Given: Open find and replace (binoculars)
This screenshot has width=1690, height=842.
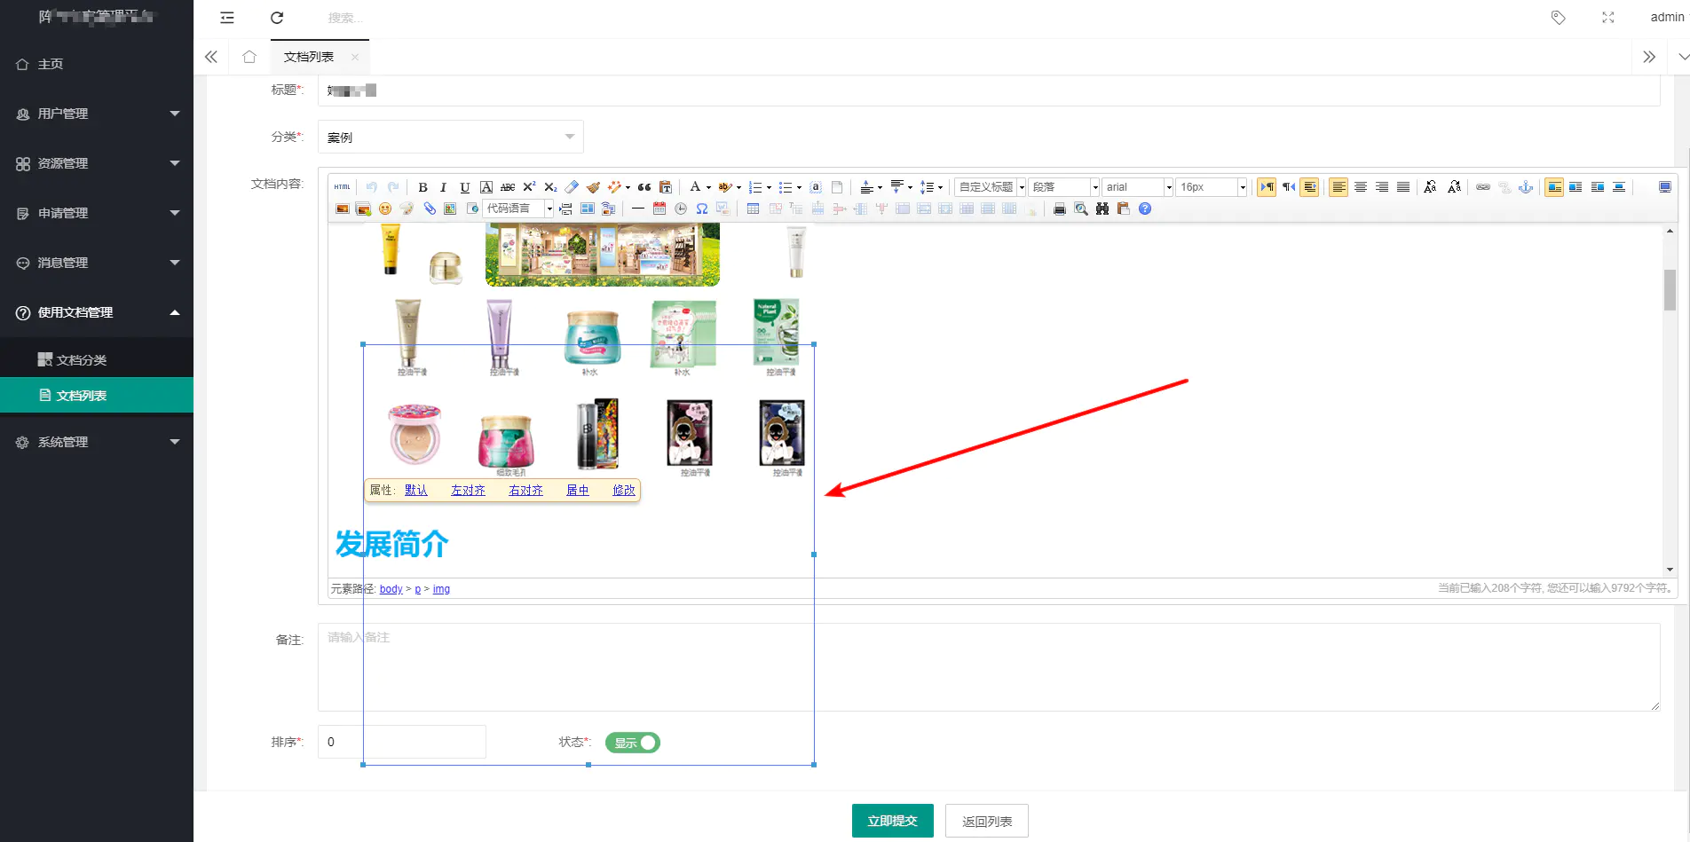Looking at the screenshot, I should [x=1102, y=209].
